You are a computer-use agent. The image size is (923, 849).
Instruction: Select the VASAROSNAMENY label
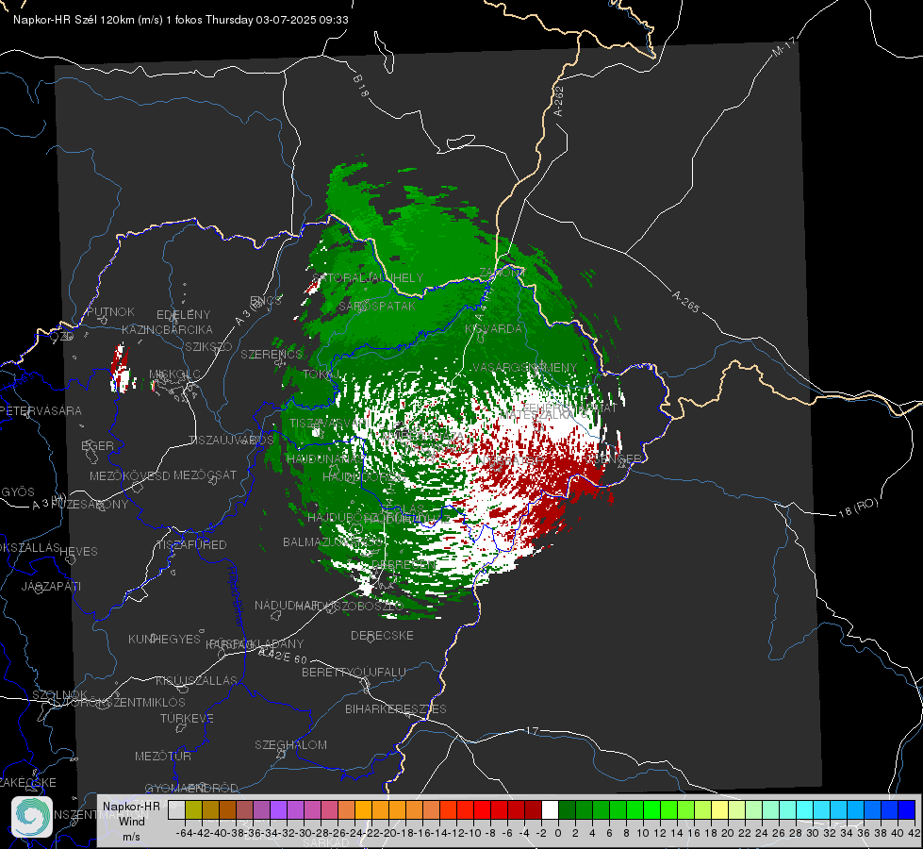click(525, 368)
